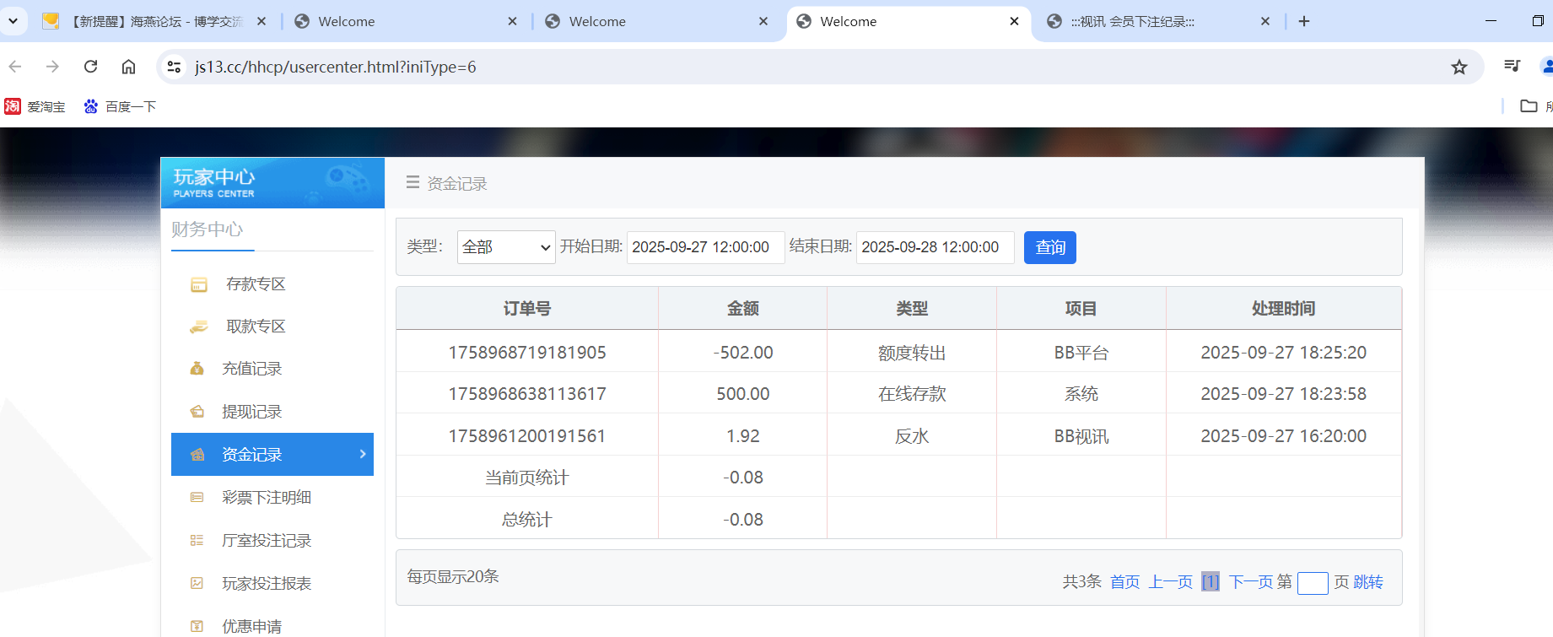The image size is (1553, 637).
Task: Click the 跳转 jump link
Action: click(x=1367, y=582)
